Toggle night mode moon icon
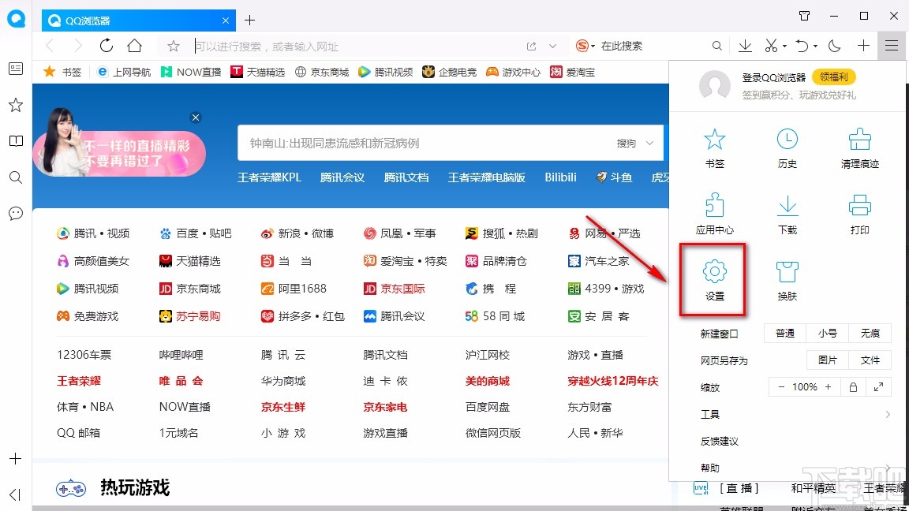The width and height of the screenshot is (909, 511). [x=834, y=46]
